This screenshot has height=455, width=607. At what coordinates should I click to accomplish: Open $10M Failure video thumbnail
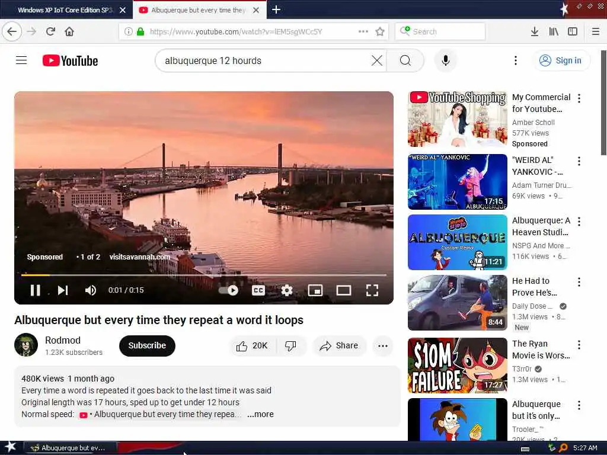(457, 365)
